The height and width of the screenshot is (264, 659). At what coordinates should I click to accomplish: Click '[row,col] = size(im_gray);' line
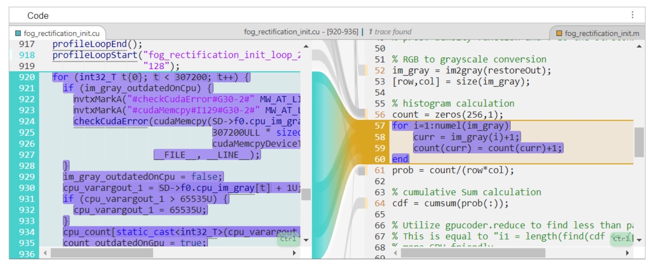click(461, 81)
